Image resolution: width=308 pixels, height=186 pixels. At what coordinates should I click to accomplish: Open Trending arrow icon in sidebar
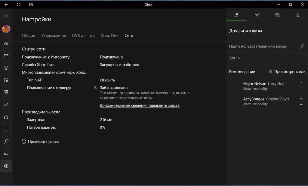[6, 105]
